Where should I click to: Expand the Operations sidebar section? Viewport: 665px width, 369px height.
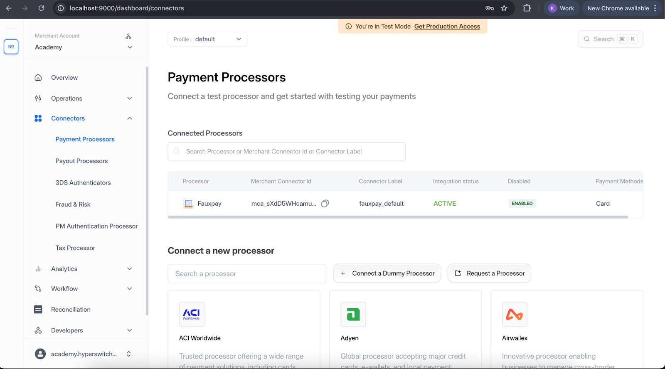(130, 98)
